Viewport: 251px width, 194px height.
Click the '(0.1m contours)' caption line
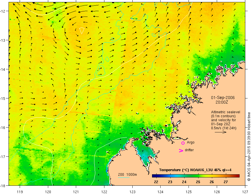(x=223, y=116)
